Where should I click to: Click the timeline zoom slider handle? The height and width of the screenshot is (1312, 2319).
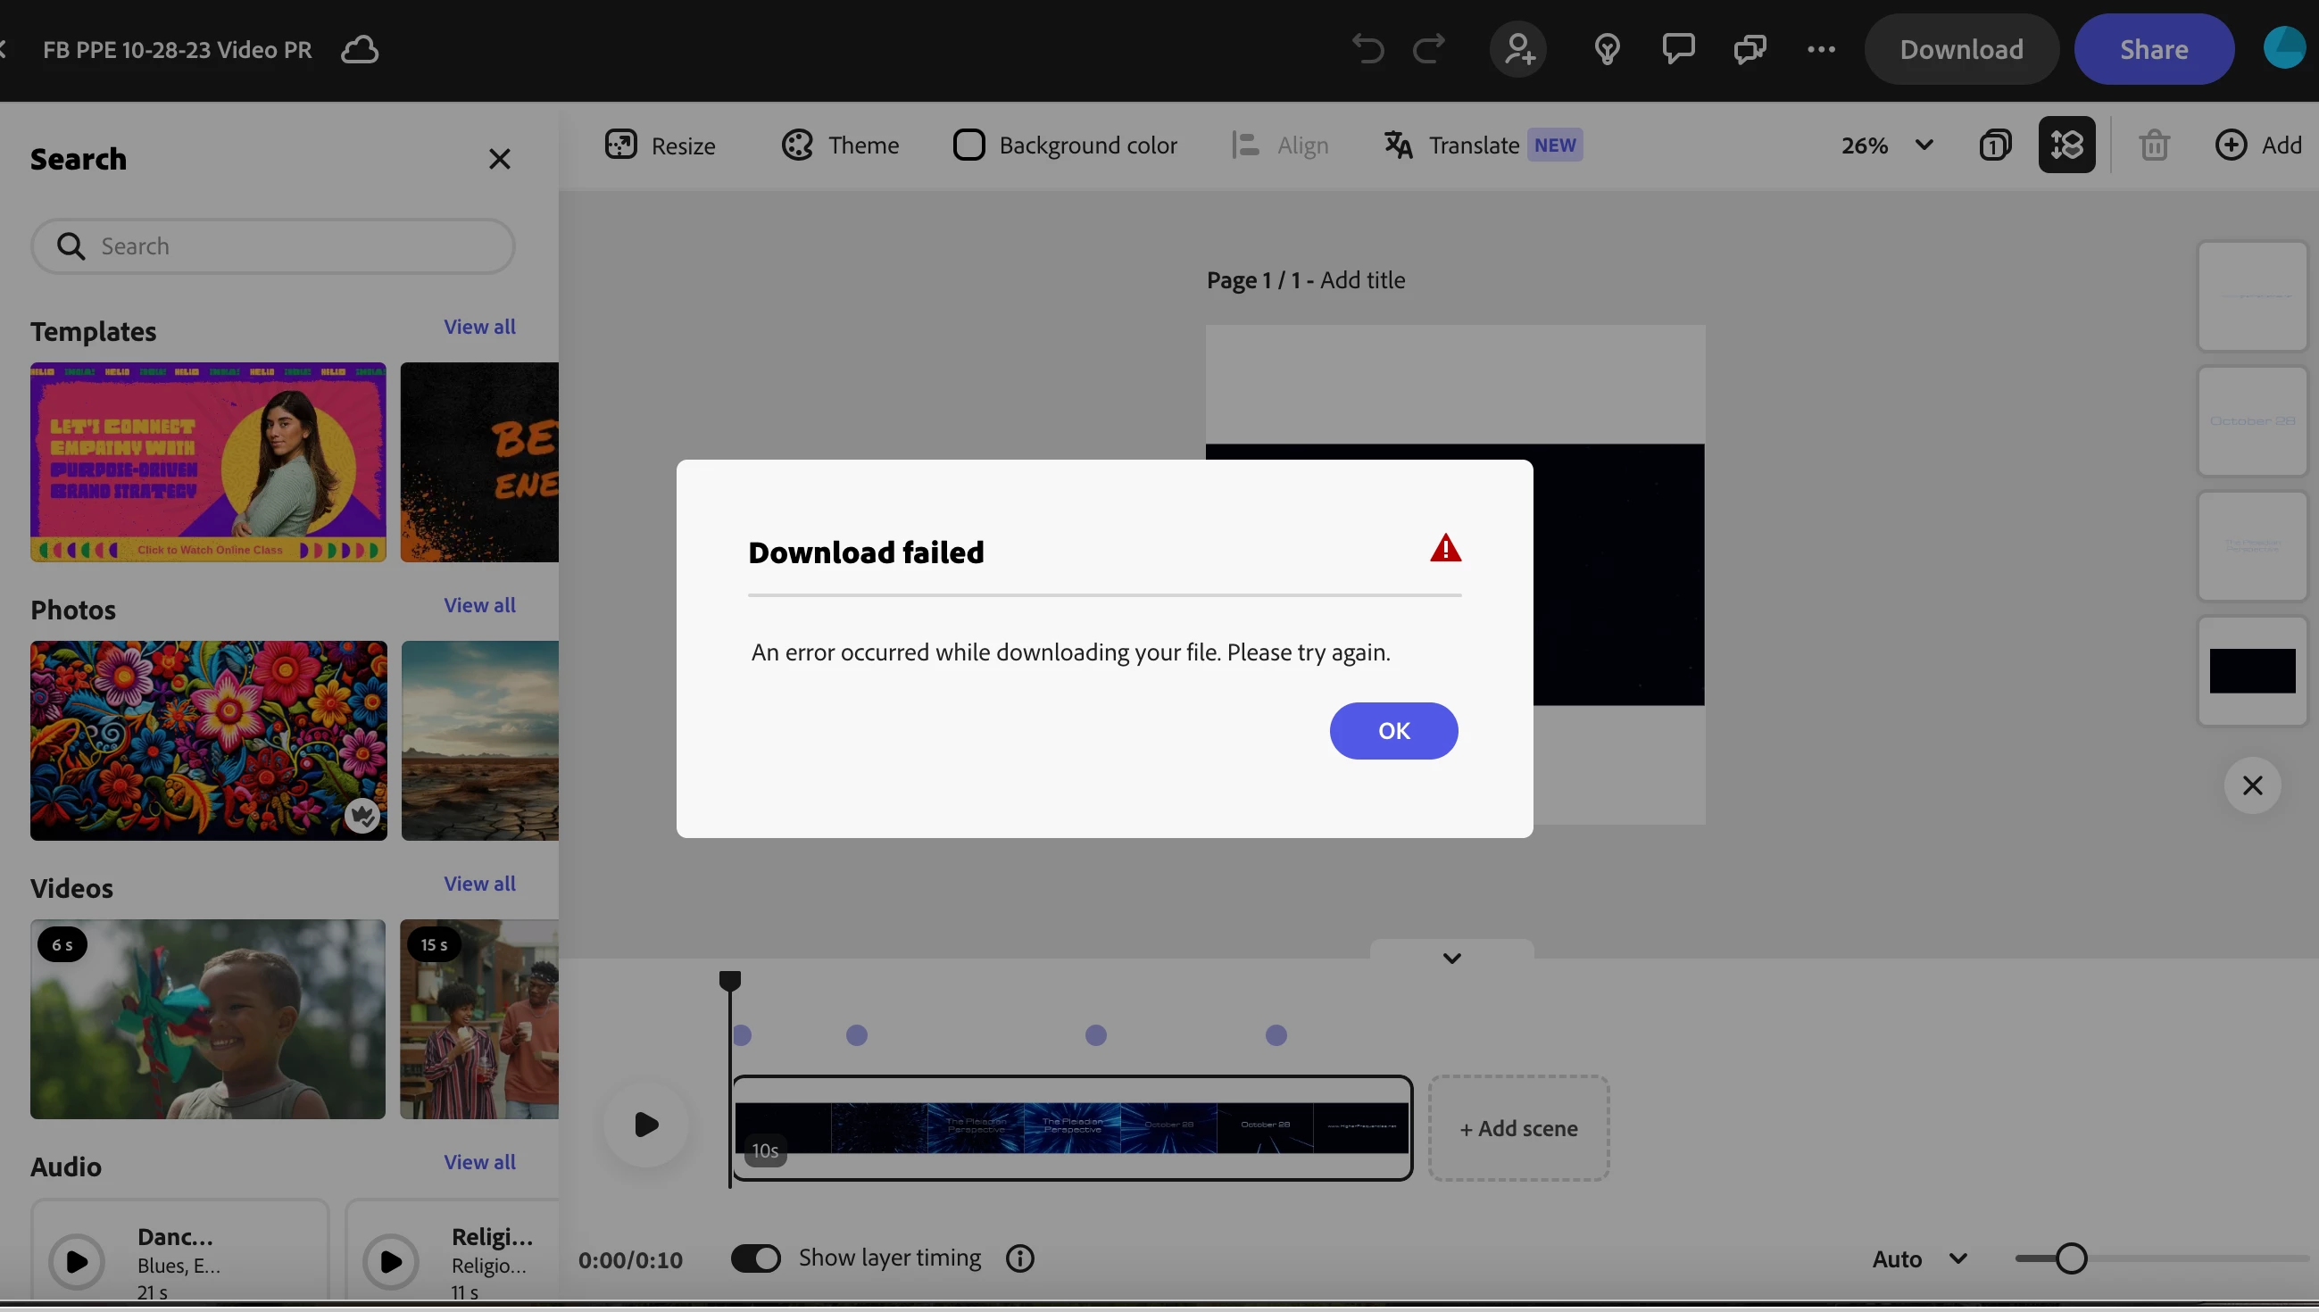[2071, 1258]
